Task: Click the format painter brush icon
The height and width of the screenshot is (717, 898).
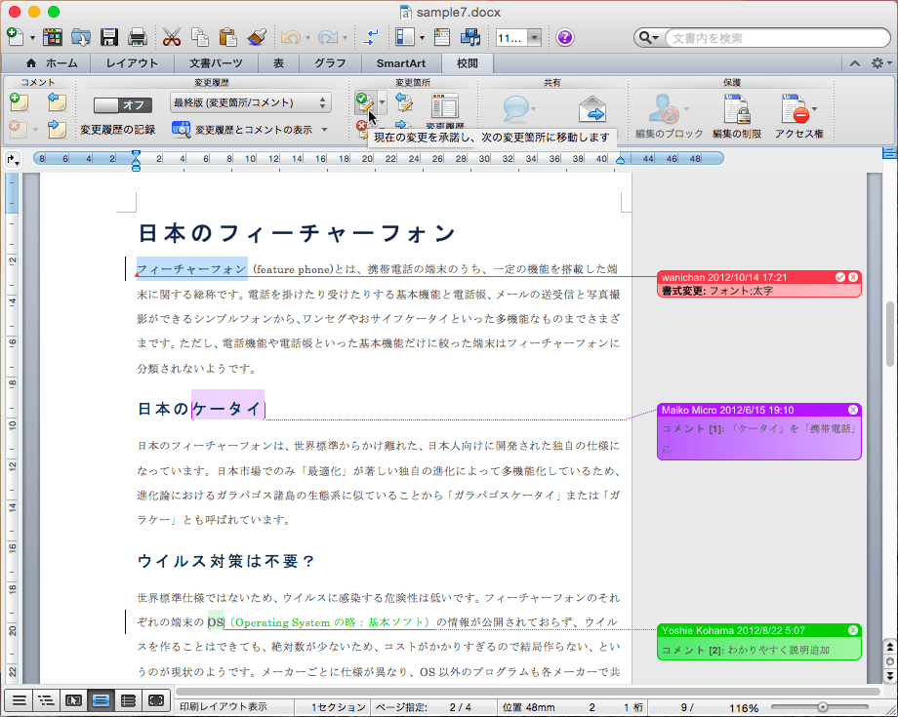Action: (258, 38)
